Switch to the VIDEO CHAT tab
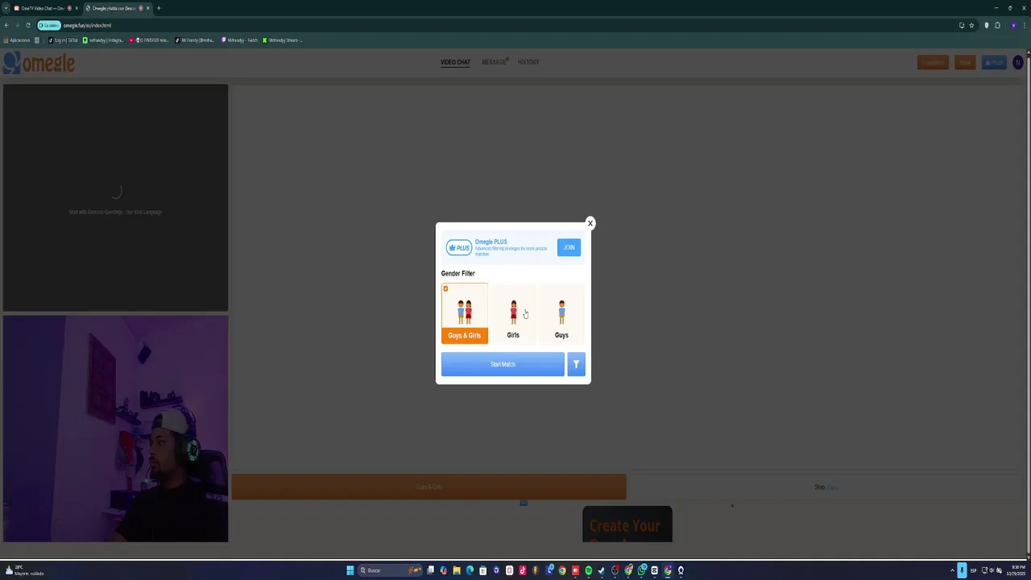Viewport: 1031px width, 580px height. [x=455, y=62]
